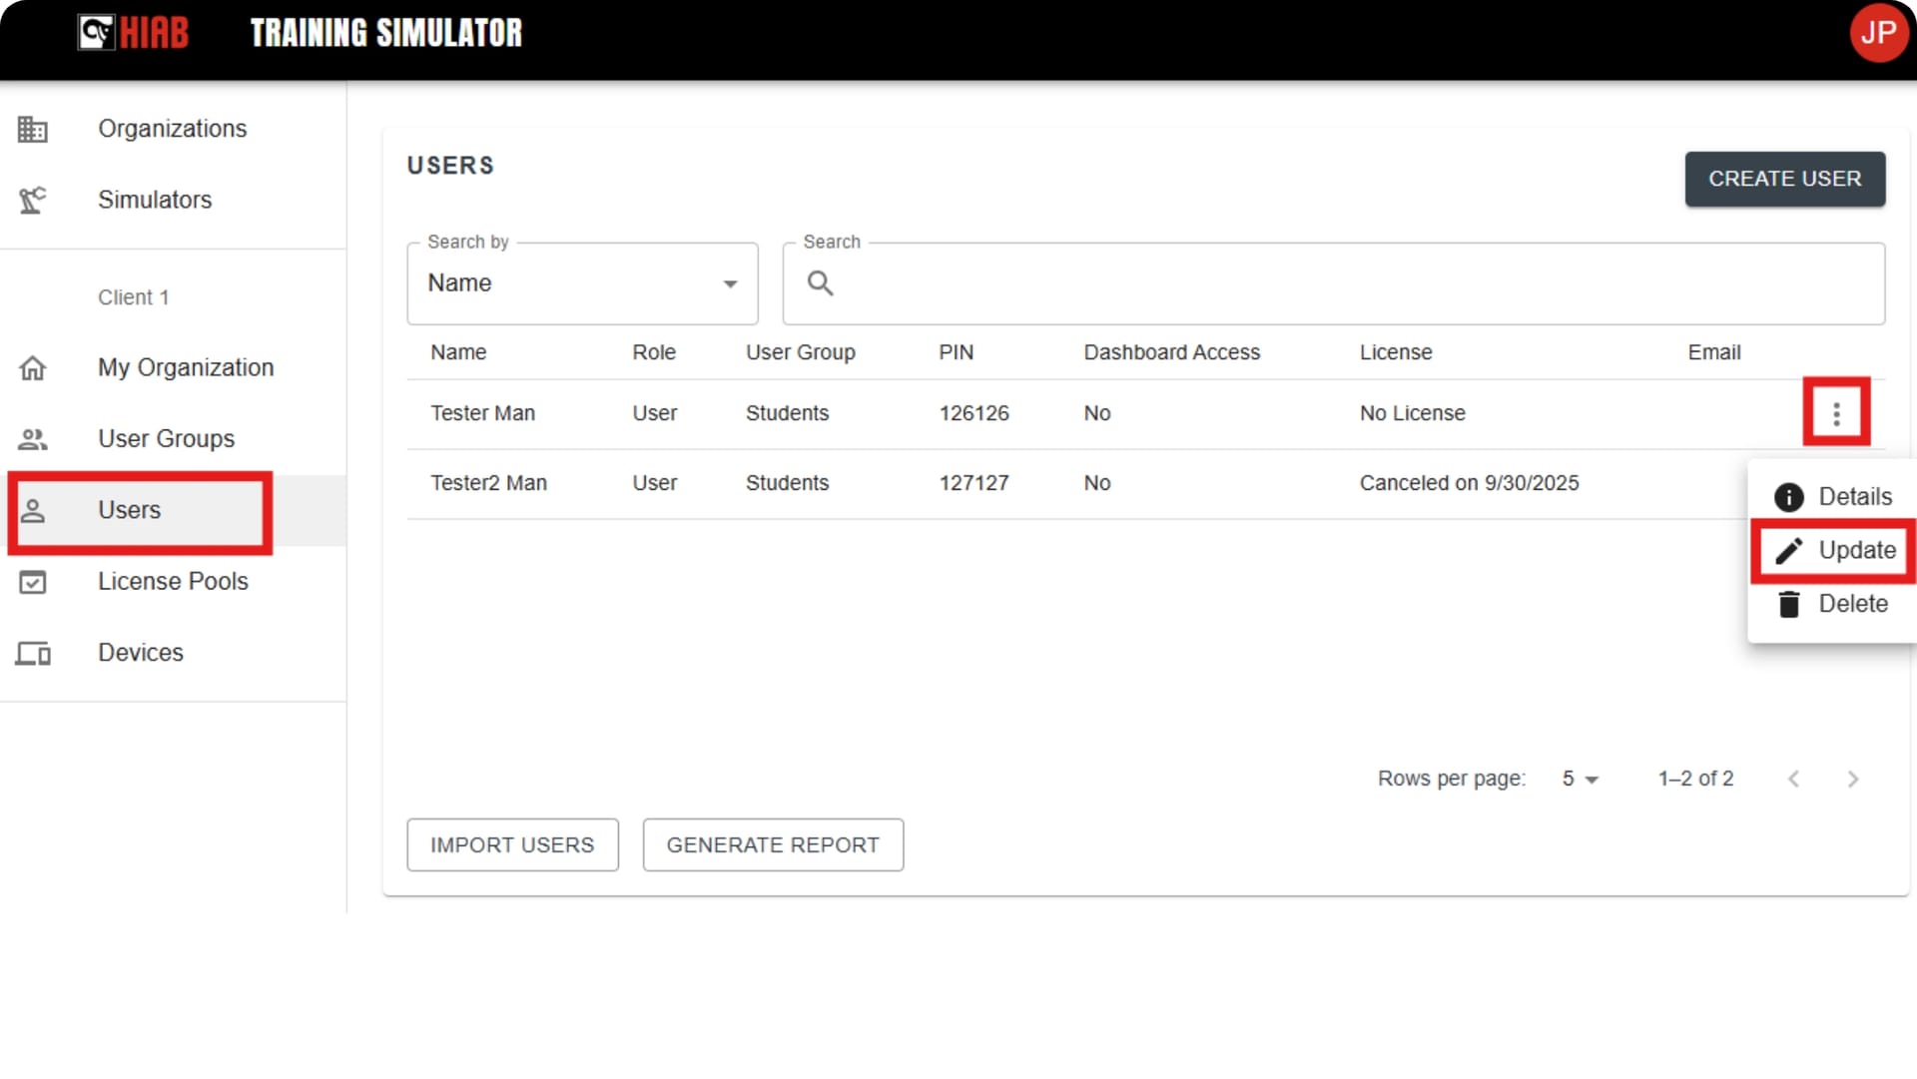1917x1079 pixels.
Task: Click the User Groups people icon
Action: click(x=33, y=439)
